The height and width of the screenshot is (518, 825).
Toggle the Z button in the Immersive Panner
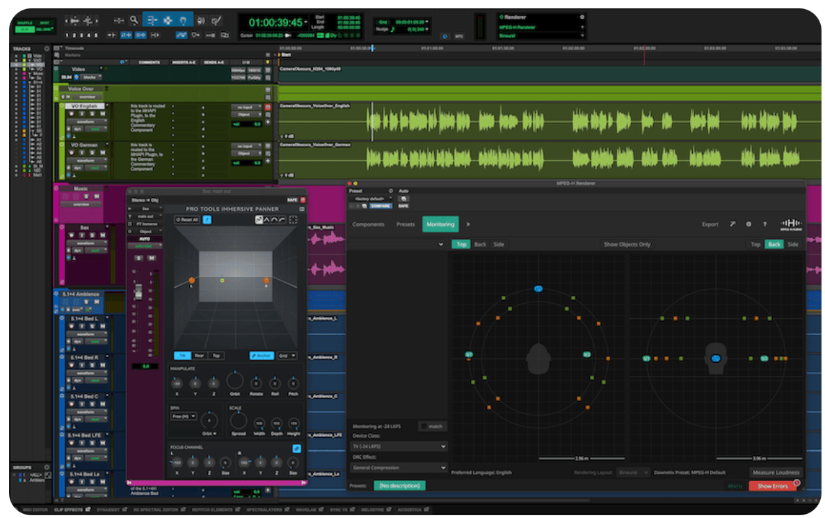point(207,219)
